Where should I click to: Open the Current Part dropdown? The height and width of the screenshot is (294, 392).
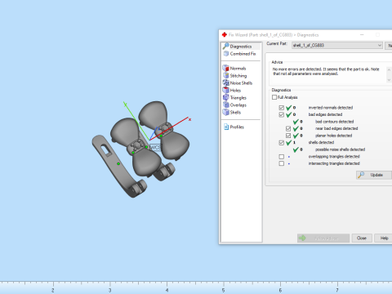click(337, 46)
